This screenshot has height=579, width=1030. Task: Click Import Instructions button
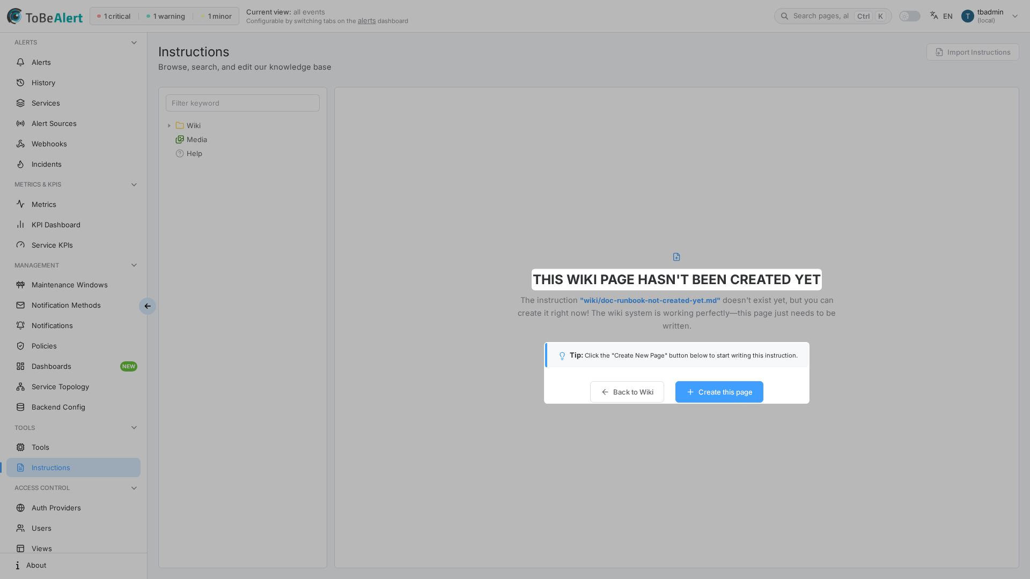973,52
